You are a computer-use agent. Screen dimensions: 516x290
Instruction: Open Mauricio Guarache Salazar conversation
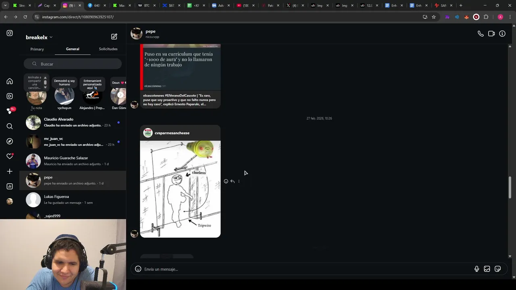pyautogui.click(x=73, y=161)
